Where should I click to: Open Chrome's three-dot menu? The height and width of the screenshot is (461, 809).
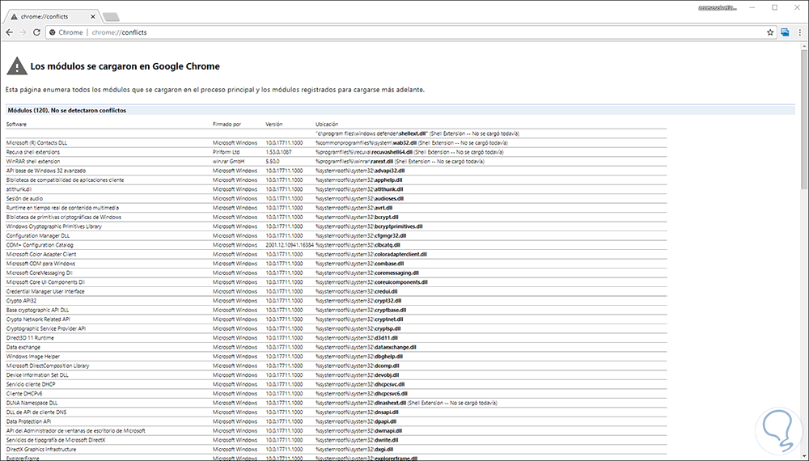click(799, 32)
